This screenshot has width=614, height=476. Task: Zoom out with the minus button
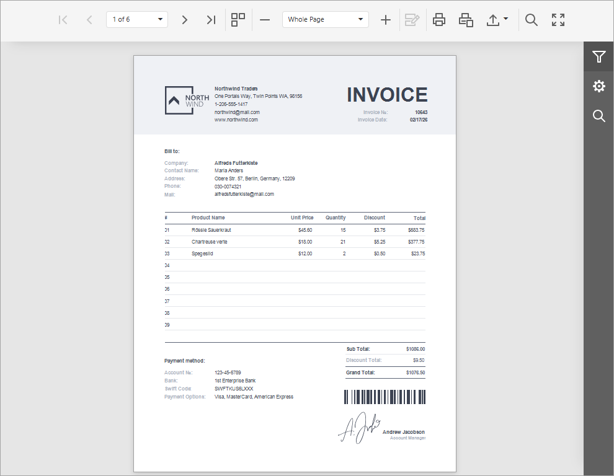click(x=265, y=20)
